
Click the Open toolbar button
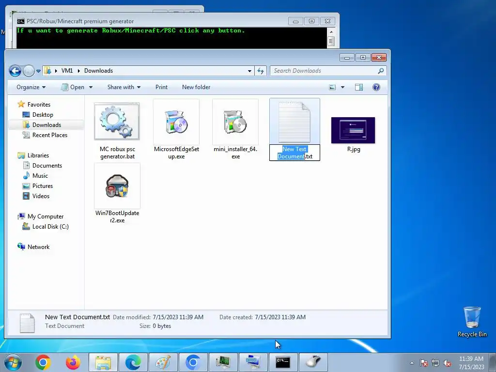click(x=73, y=87)
